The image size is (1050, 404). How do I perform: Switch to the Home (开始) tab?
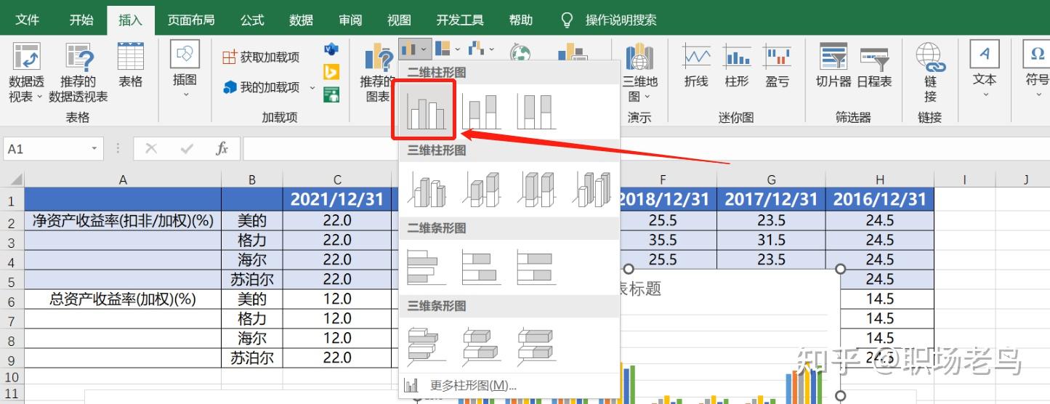[x=81, y=20]
